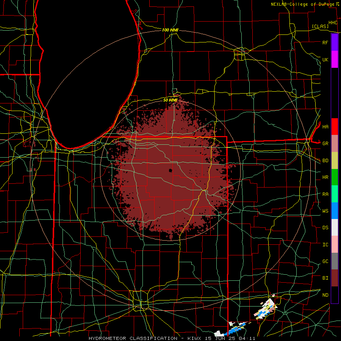Screen dimensions: 341x341
Task: Click the DS white legend swatch
Action: [335, 227]
